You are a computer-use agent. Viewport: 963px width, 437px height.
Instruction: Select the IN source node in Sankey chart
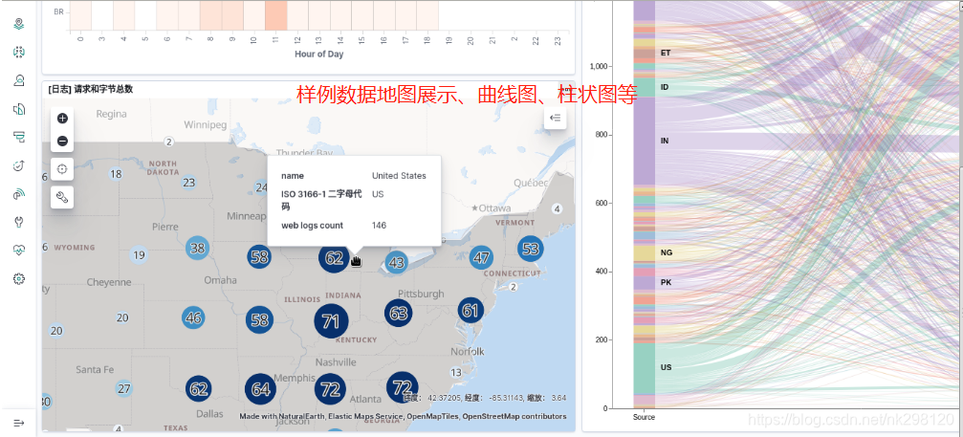[x=645, y=141]
